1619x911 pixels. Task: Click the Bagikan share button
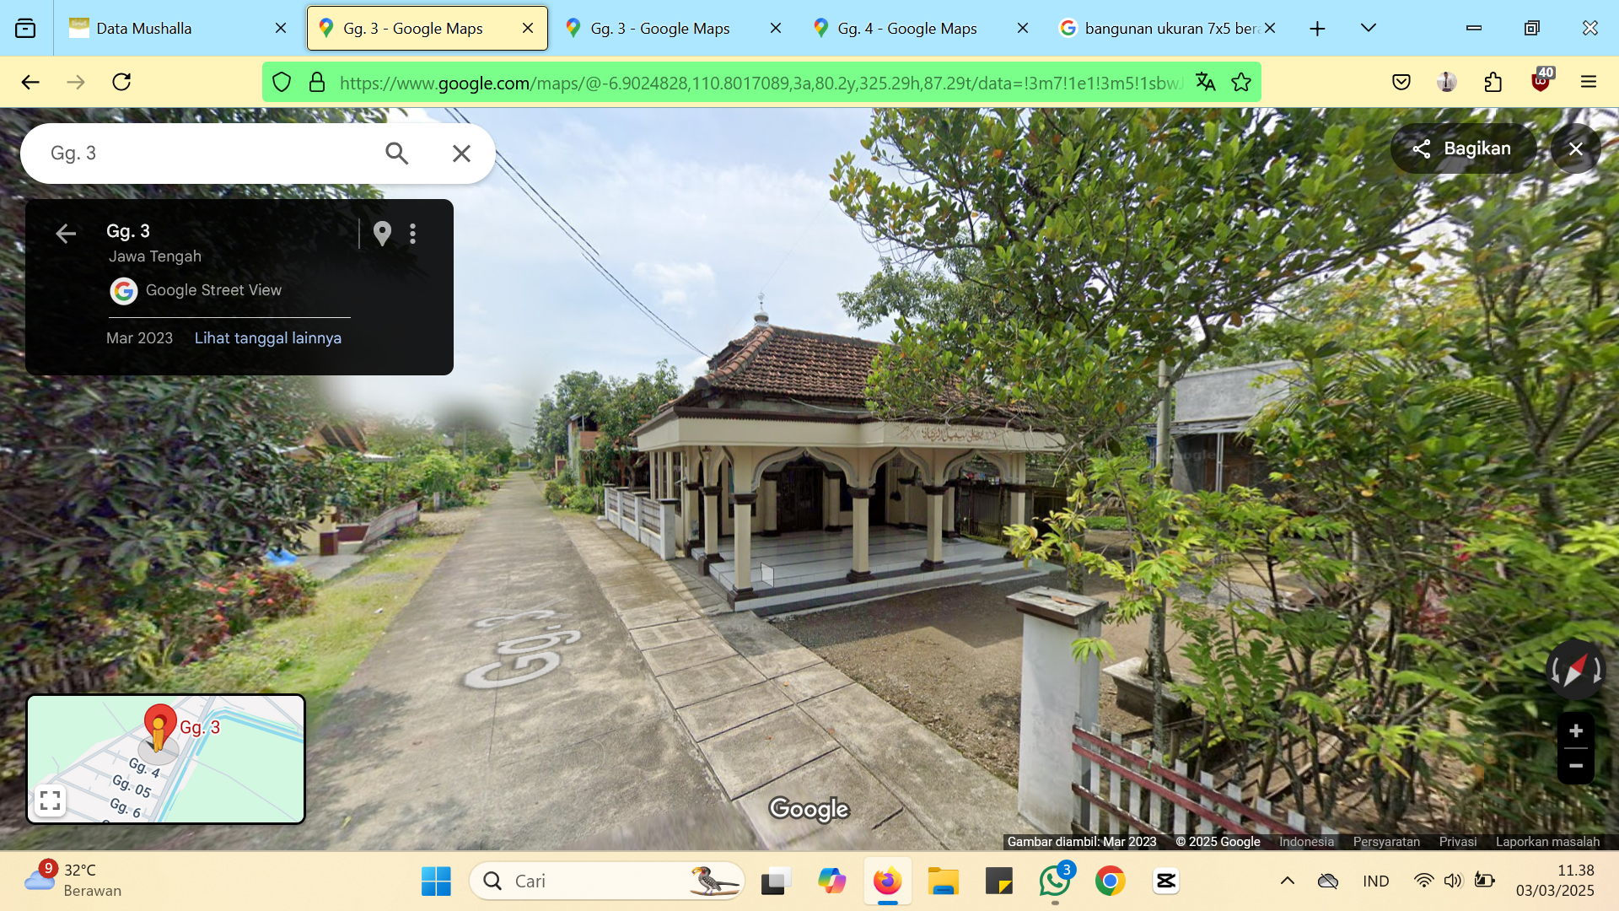click(x=1463, y=148)
